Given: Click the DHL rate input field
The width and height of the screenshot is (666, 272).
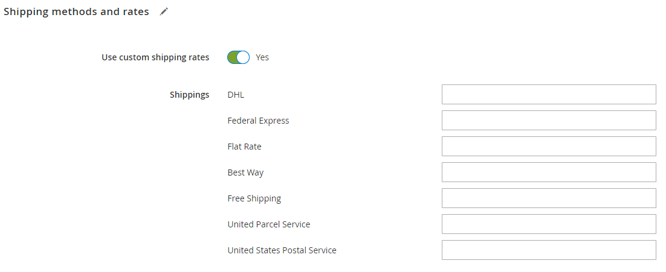Looking at the screenshot, I should pyautogui.click(x=549, y=95).
